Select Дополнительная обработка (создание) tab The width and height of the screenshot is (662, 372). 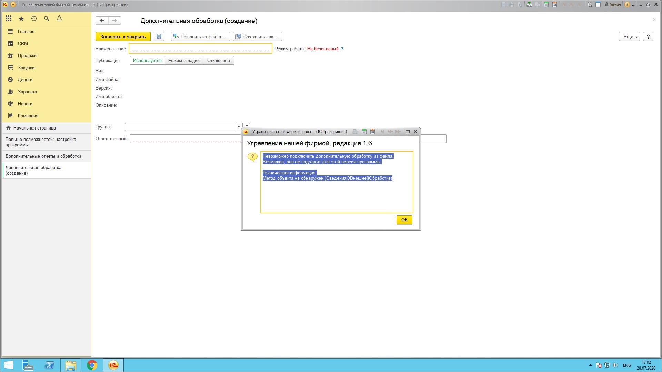(x=46, y=170)
